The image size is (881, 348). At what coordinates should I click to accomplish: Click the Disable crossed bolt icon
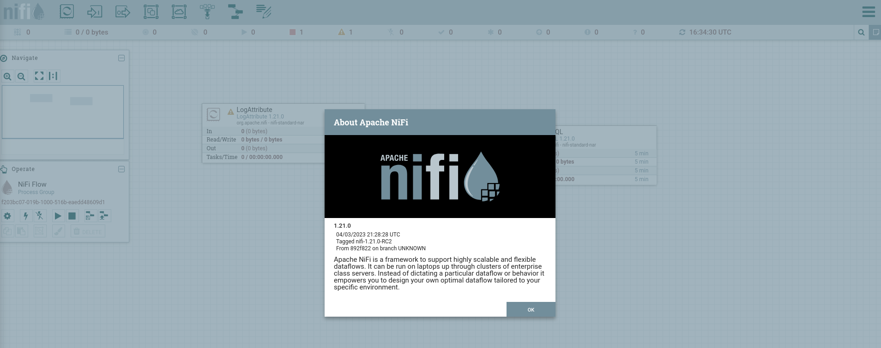coord(40,216)
